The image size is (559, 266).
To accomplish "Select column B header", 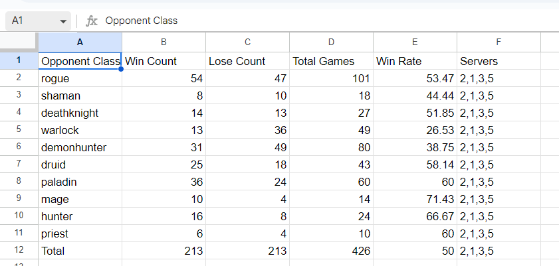I will click(x=164, y=42).
